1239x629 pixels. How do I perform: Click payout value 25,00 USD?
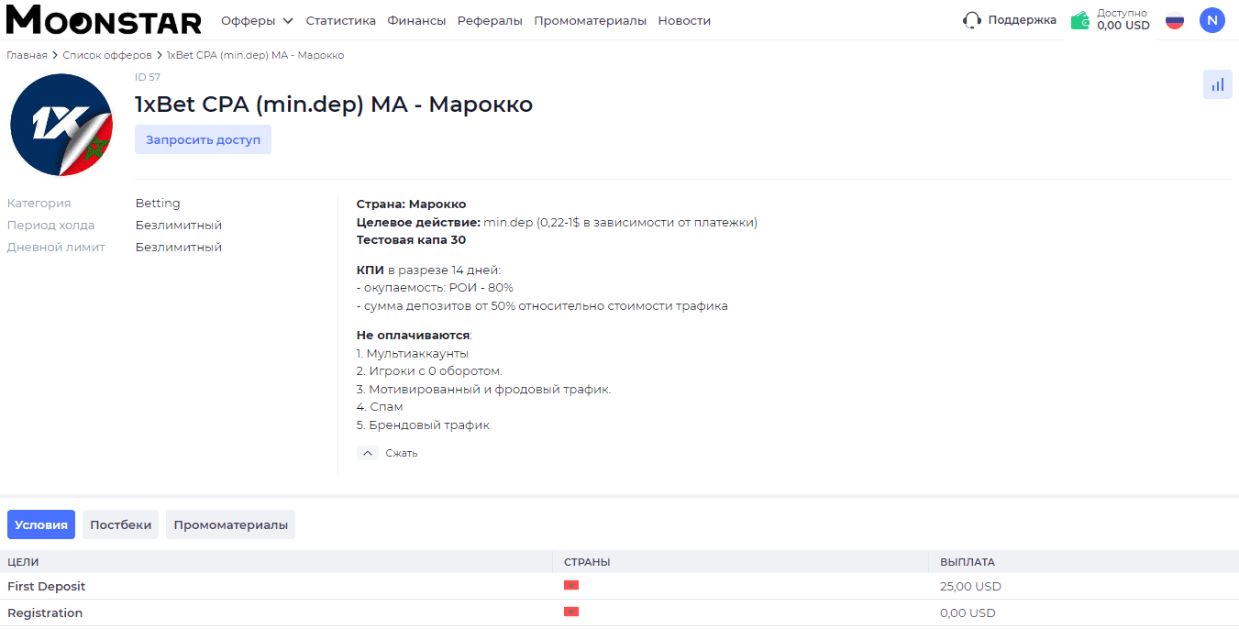[x=970, y=586]
